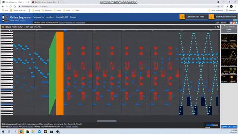
Task: Open the Jacob Morgan link
Action: tap(13, 127)
